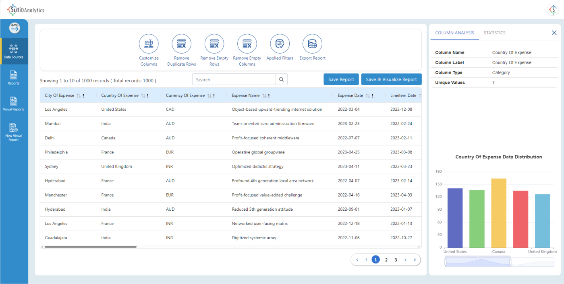
Task: Toggle sort on City Of Expense column
Action: click(79, 96)
